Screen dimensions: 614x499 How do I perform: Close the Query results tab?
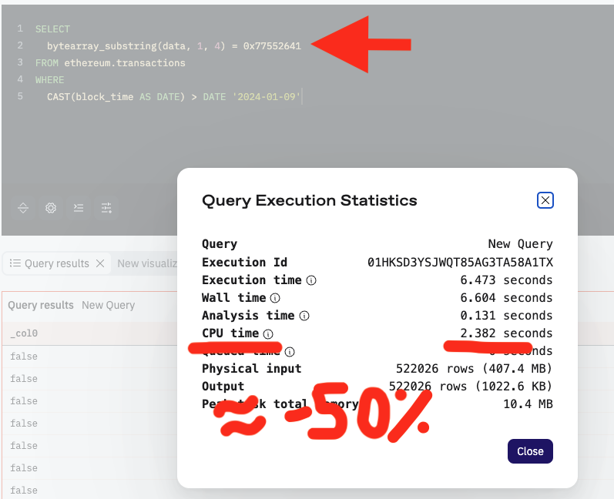[x=100, y=263]
